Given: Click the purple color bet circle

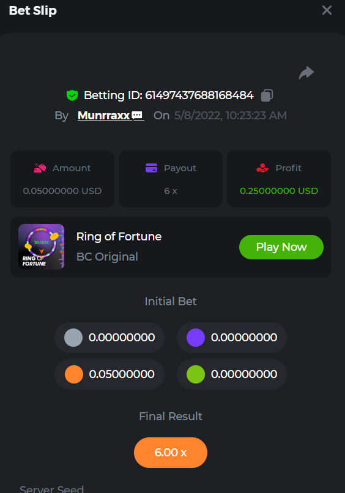Looking at the screenshot, I should click(x=196, y=338).
